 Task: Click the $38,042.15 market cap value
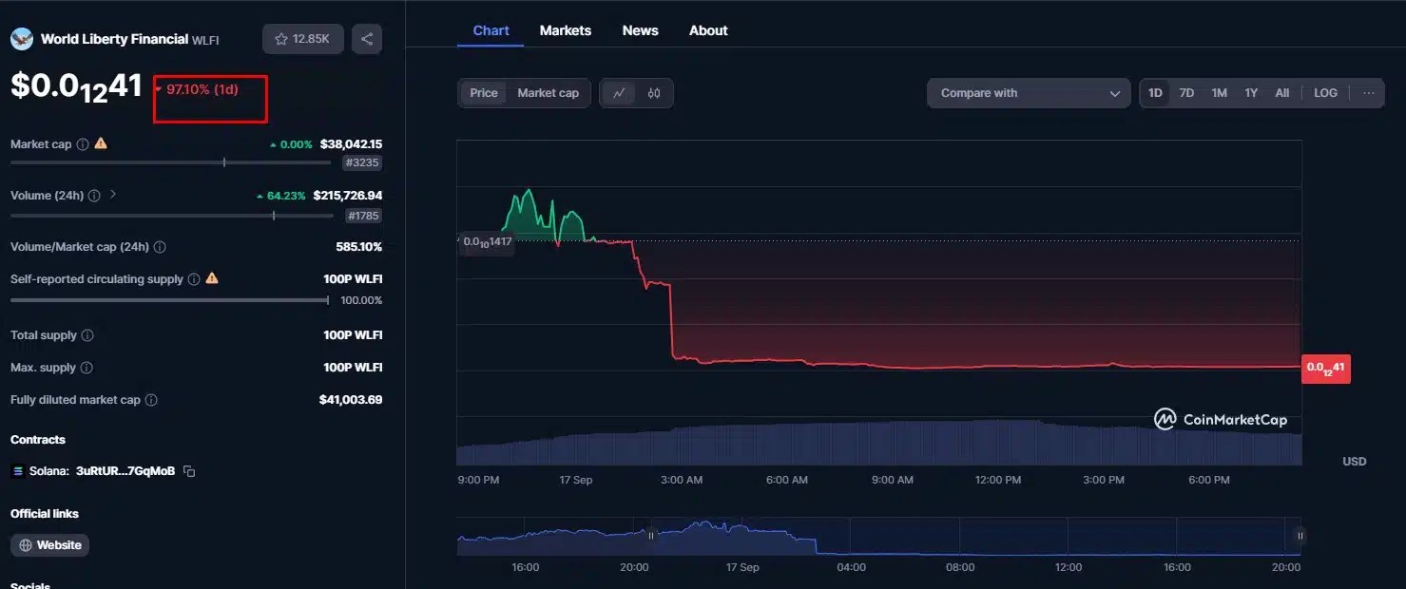[x=351, y=144]
